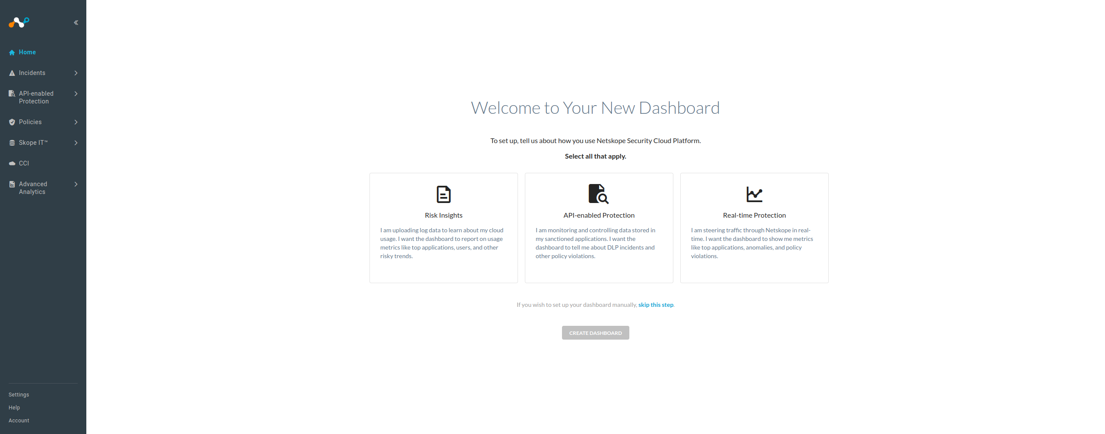Screen dimensions: 1105x434
Task: Open CCI via its cloud icon
Action: pos(12,163)
